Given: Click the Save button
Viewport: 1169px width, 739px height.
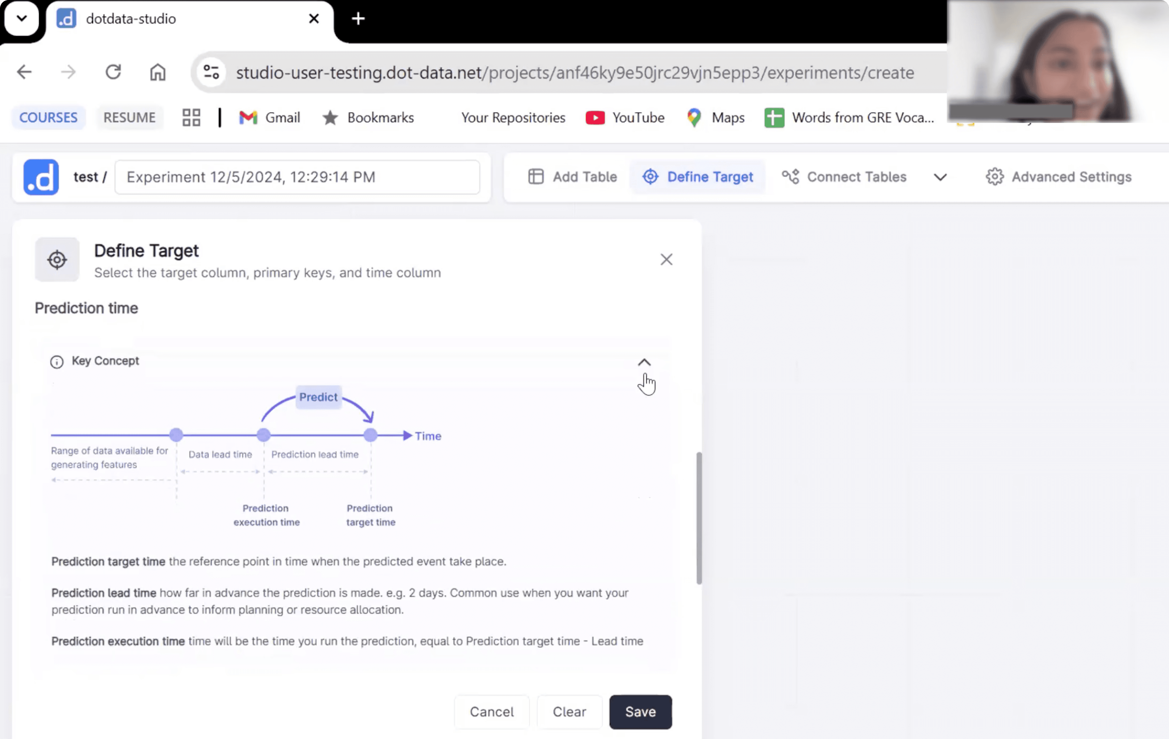Looking at the screenshot, I should click(x=640, y=712).
